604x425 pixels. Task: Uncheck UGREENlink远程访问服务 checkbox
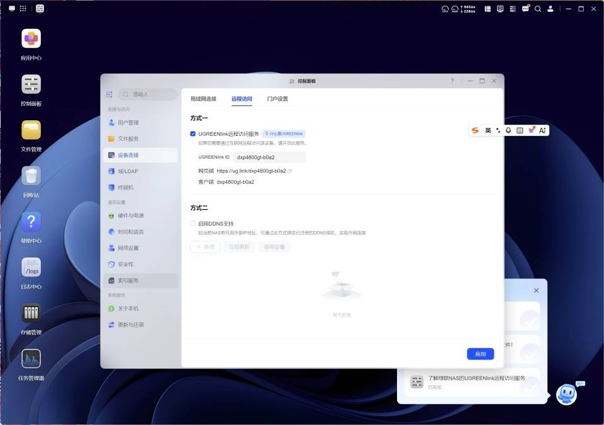coord(193,134)
